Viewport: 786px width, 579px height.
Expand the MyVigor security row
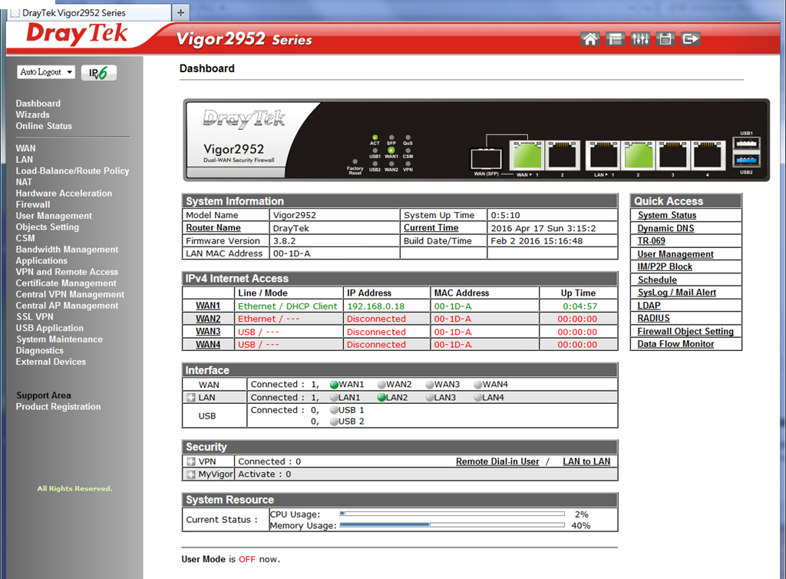pyautogui.click(x=191, y=475)
